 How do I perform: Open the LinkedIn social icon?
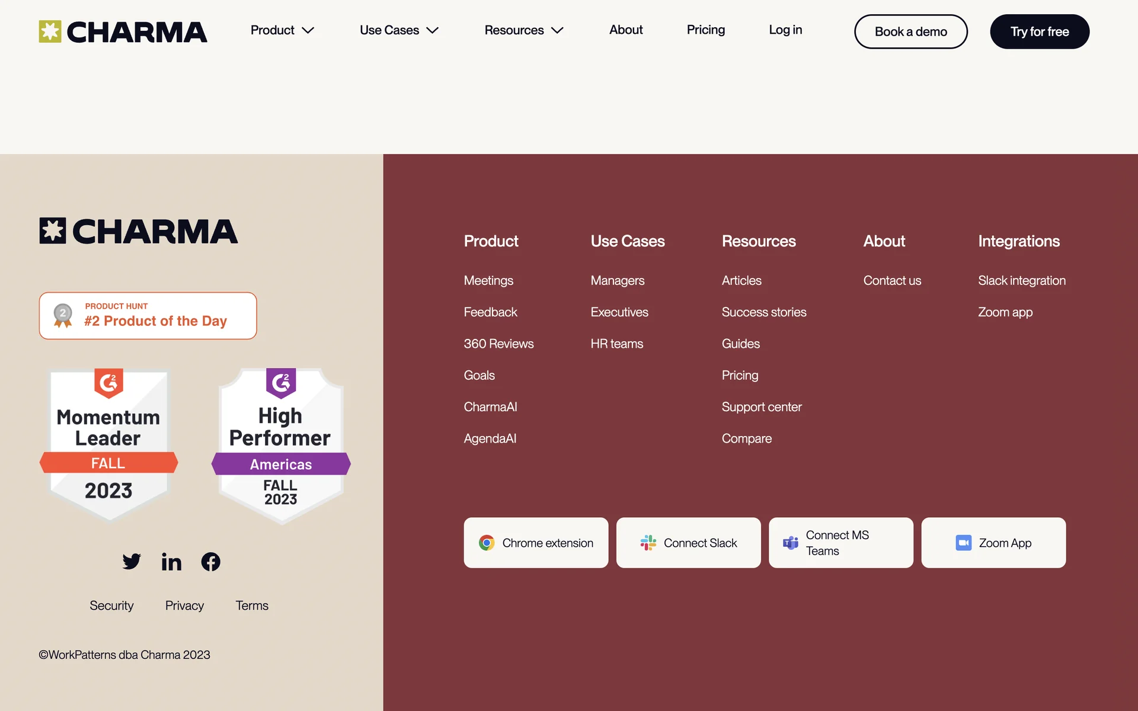(171, 562)
